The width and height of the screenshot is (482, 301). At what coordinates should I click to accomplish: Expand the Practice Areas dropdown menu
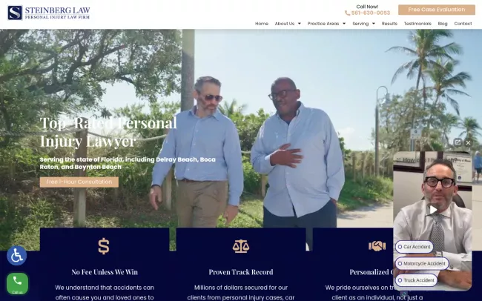click(x=326, y=24)
